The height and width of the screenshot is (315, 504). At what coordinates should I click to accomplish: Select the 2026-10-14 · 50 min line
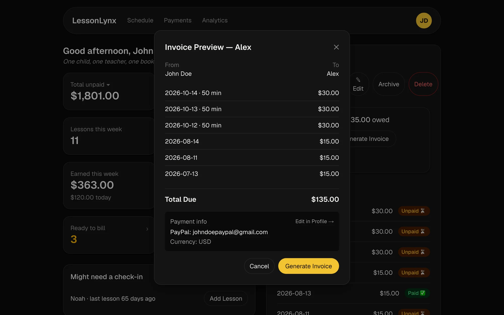[x=252, y=93]
